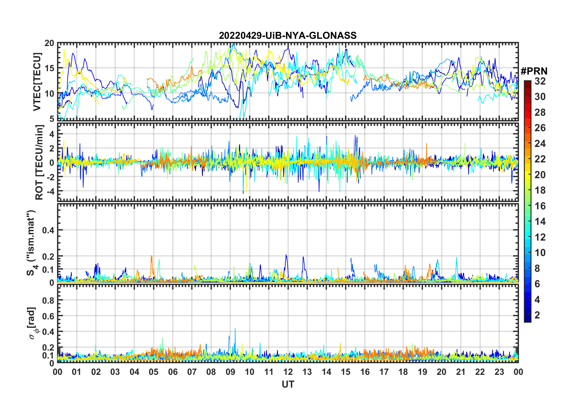Click colorbar tick label 22

tap(540, 159)
